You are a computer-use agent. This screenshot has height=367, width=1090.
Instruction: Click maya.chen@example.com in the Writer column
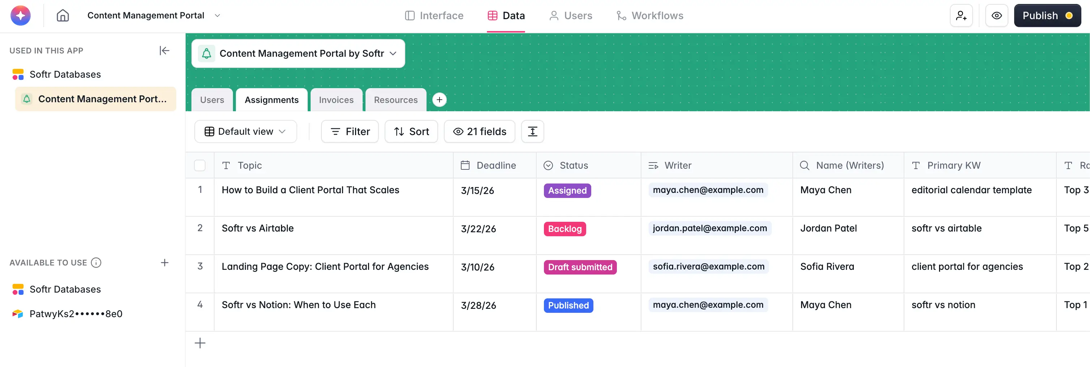708,190
